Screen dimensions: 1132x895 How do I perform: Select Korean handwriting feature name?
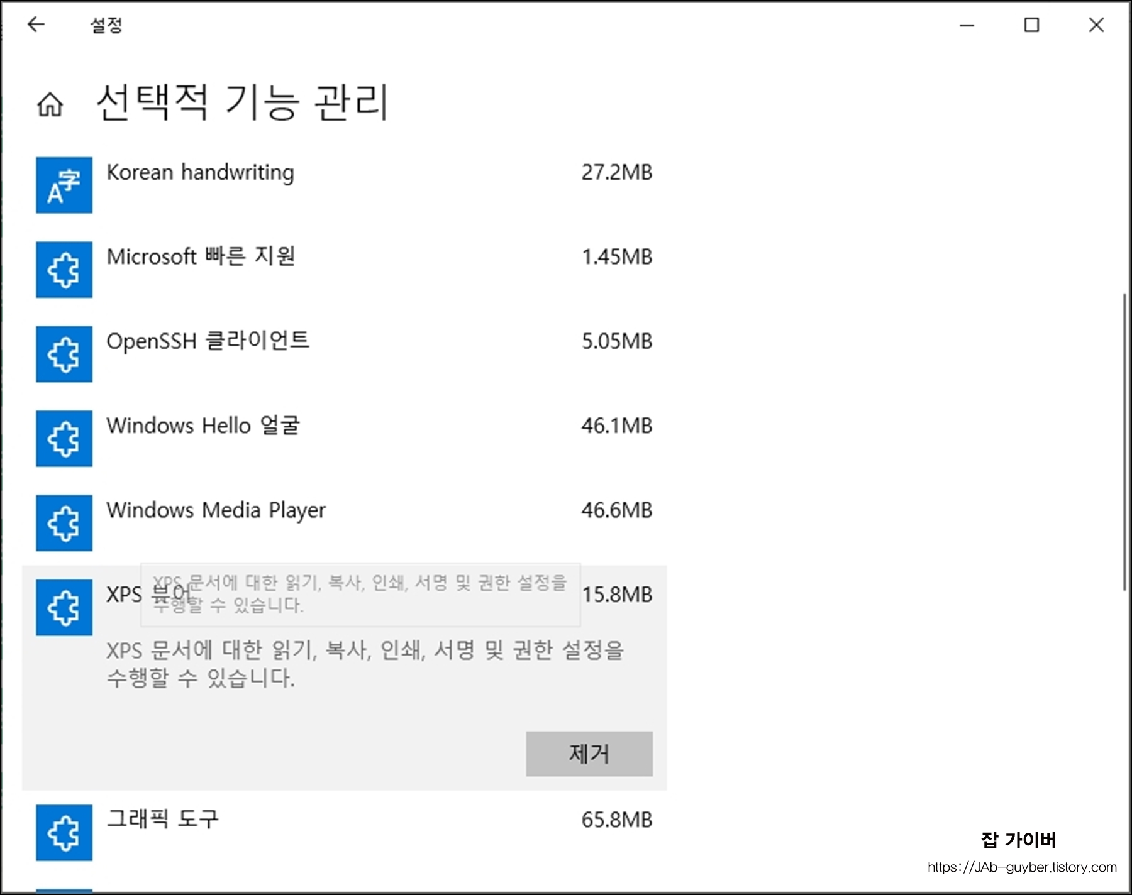(x=200, y=173)
